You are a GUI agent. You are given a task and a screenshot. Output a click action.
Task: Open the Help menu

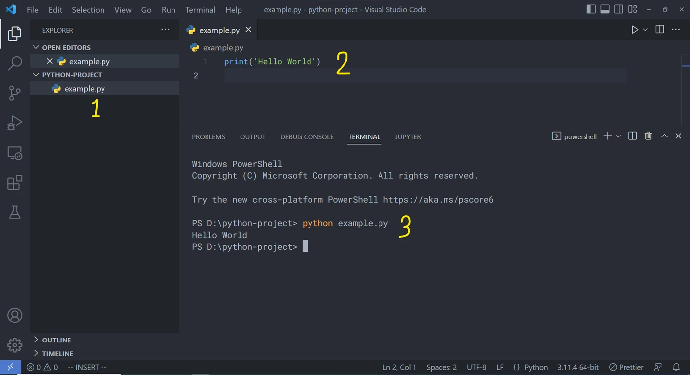(234, 9)
